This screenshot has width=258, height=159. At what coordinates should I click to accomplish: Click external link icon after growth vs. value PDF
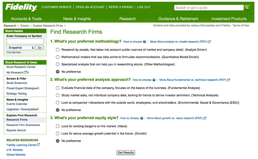coord(205,118)
